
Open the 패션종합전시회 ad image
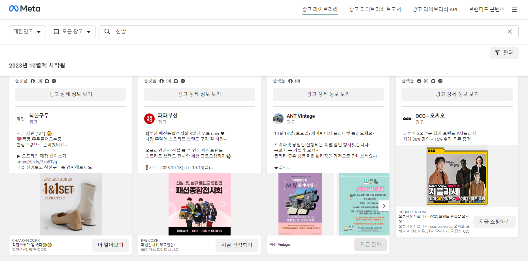click(x=199, y=204)
